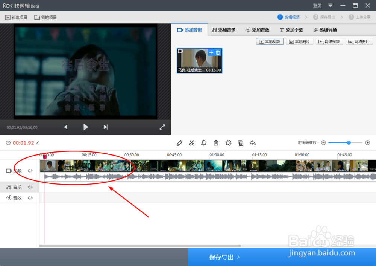Click the preview video frame
The height and width of the screenshot is (266, 376).
tap(86, 71)
